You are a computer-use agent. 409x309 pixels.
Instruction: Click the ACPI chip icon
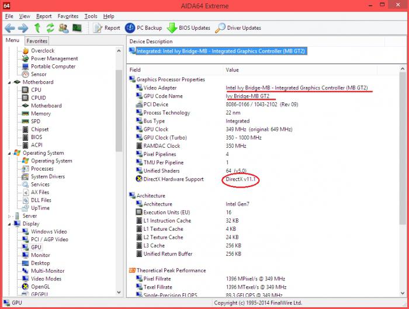click(x=25, y=145)
